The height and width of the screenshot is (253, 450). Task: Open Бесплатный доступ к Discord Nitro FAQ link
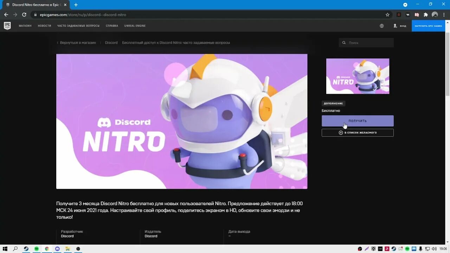[x=176, y=43]
